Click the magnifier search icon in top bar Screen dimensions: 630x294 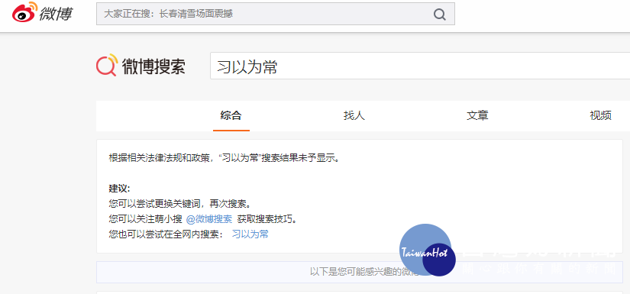[440, 14]
